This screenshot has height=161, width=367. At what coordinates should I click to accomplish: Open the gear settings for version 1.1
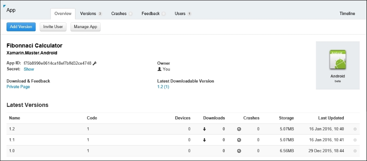click(x=355, y=140)
